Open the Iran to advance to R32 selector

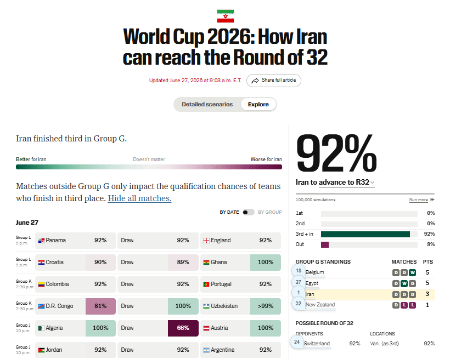[335, 183]
